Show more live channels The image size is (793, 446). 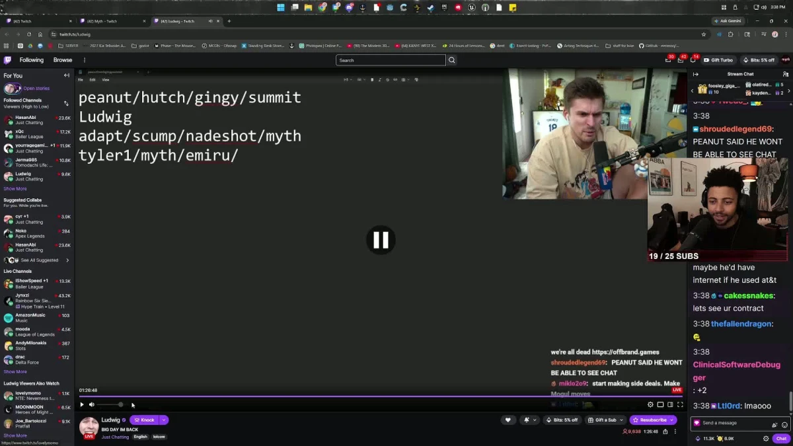[15, 371]
